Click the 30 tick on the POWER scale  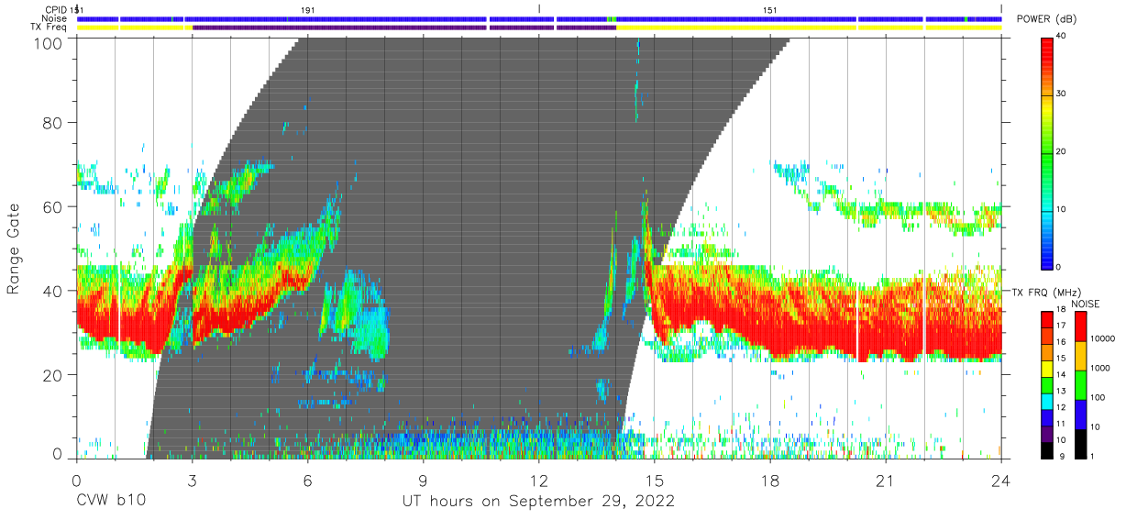pos(1062,94)
